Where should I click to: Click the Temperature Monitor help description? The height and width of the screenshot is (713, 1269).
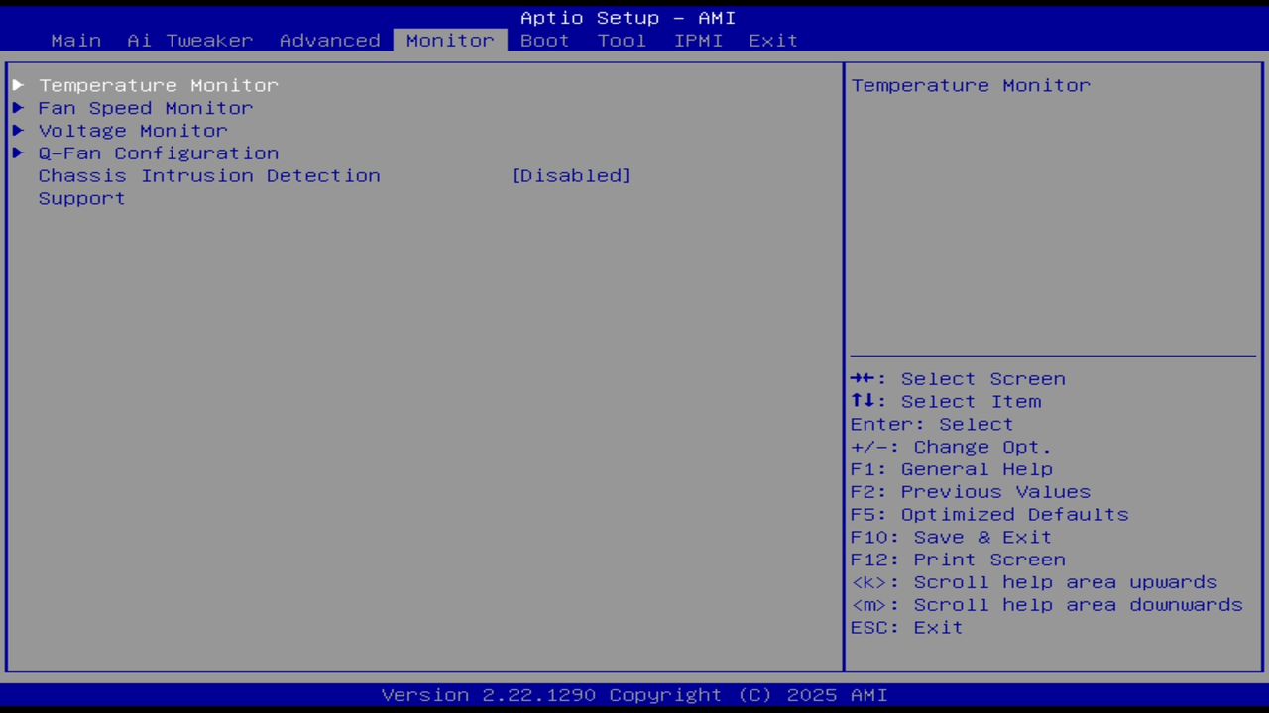(x=970, y=85)
